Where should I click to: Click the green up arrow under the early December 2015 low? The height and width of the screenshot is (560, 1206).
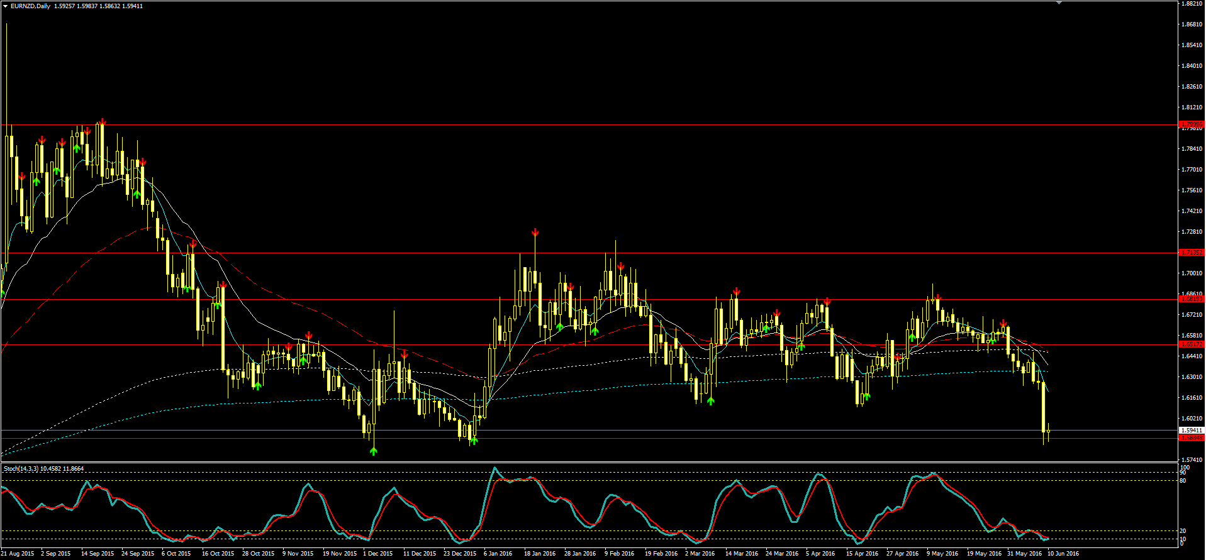click(374, 451)
